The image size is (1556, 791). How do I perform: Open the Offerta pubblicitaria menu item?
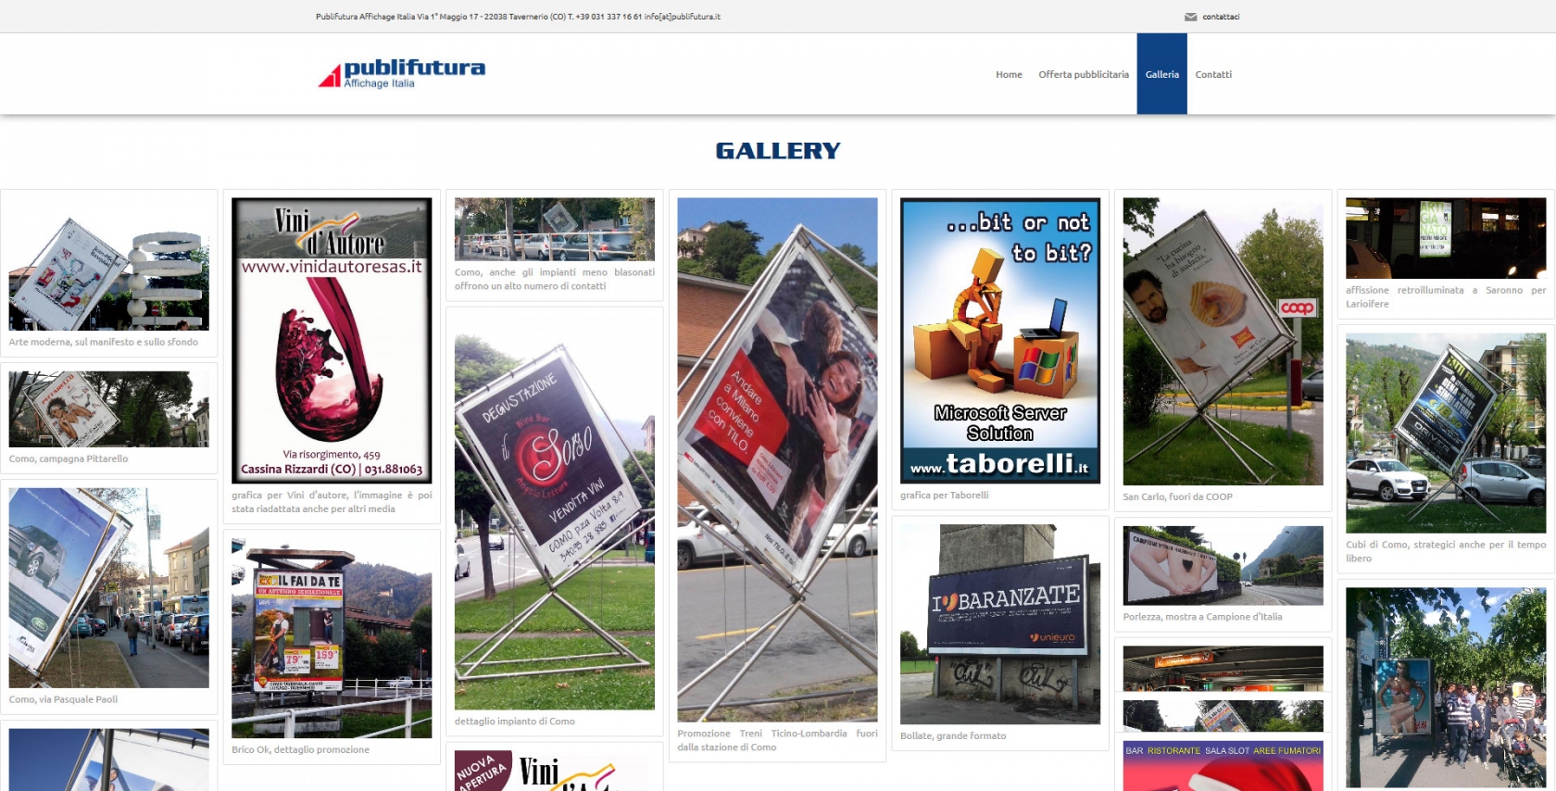[1084, 74]
